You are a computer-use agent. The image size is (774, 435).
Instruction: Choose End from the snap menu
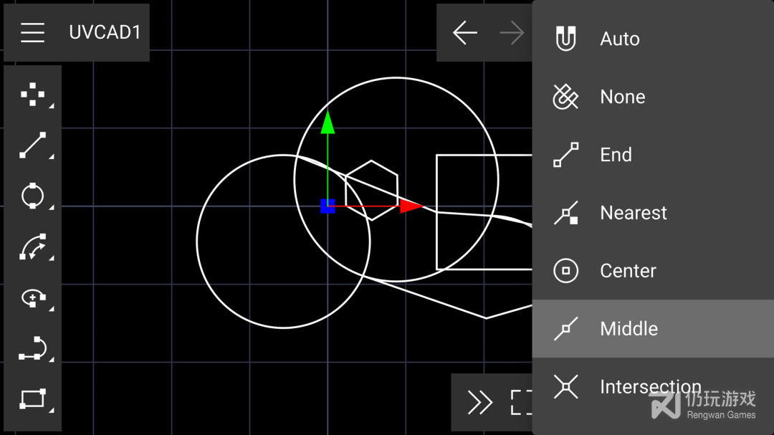[615, 154]
